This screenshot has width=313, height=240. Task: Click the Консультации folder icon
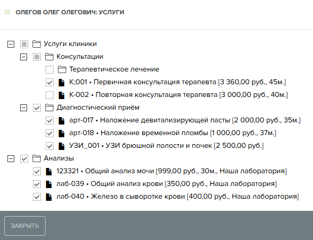pyautogui.click(x=49, y=57)
